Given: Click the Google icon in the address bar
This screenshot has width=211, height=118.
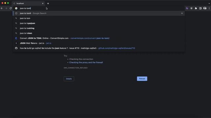Looking at the screenshot, I should [16, 8].
